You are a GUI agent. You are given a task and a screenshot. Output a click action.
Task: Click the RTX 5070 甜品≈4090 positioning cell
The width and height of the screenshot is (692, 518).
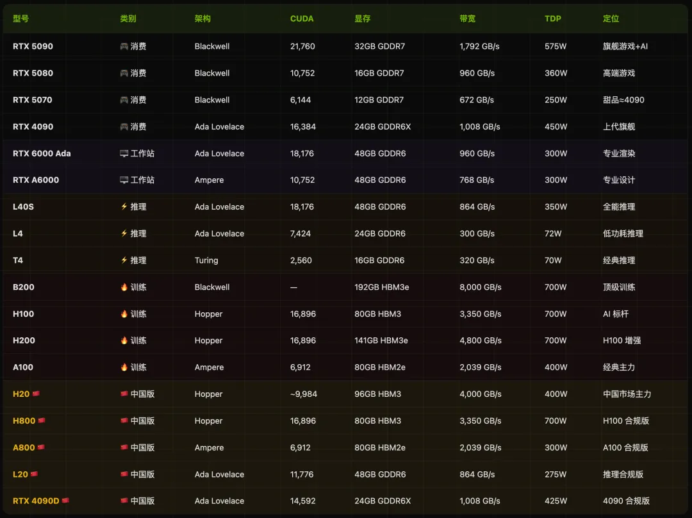[623, 100]
